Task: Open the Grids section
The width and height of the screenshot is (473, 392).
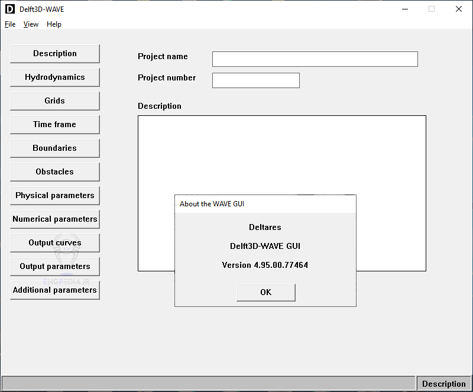Action: click(55, 101)
